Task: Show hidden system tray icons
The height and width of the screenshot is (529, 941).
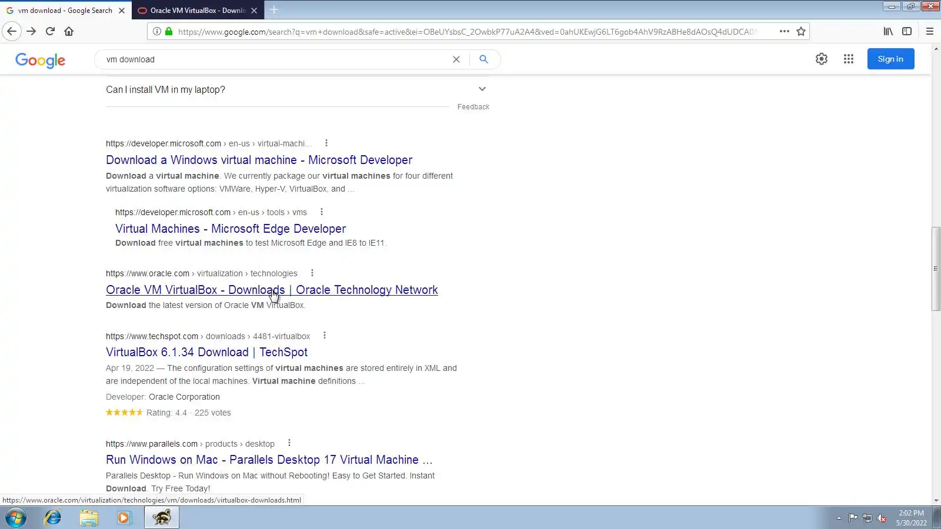Action: [x=839, y=518]
